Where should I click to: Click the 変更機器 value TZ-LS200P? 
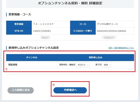click(43, 24)
